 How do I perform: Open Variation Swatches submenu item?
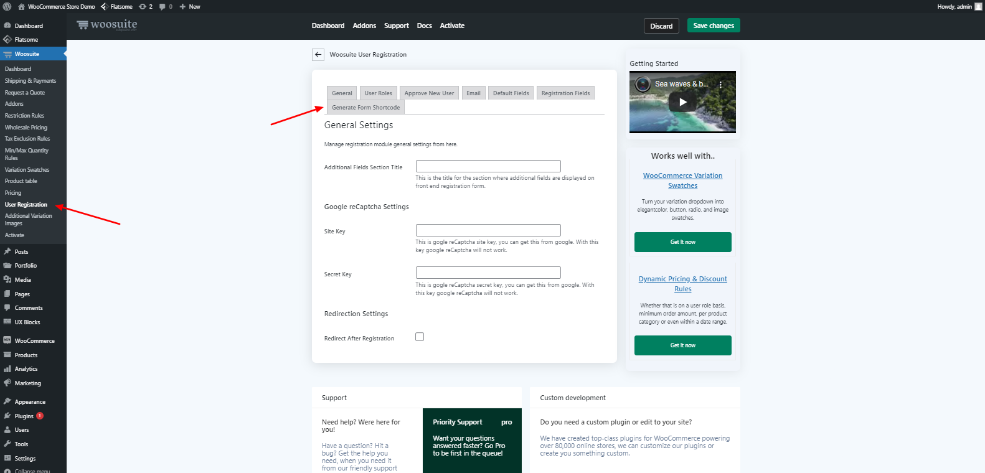click(27, 170)
